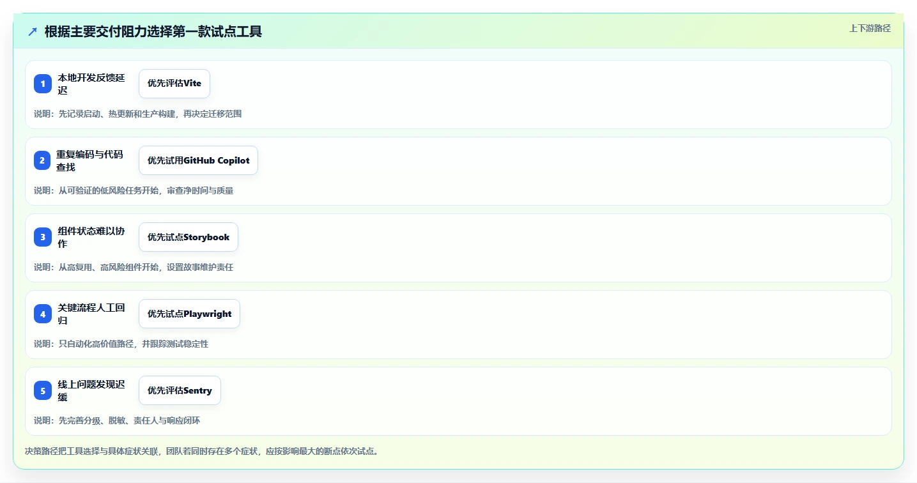Select the 优先评估Vite button
Image resolution: width=917 pixels, height=483 pixels.
(x=174, y=84)
